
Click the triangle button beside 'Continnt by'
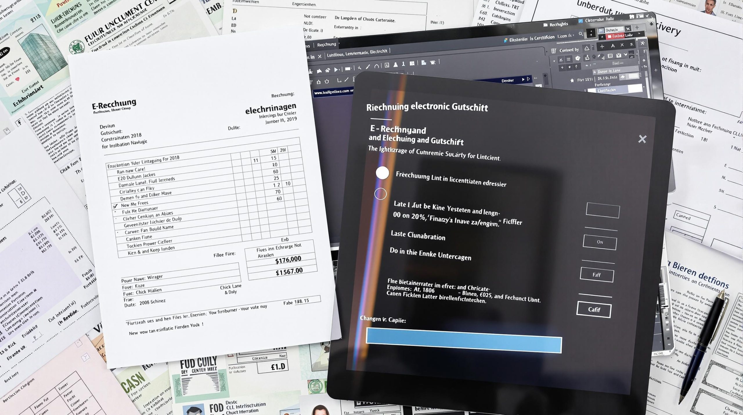pyautogui.click(x=587, y=48)
